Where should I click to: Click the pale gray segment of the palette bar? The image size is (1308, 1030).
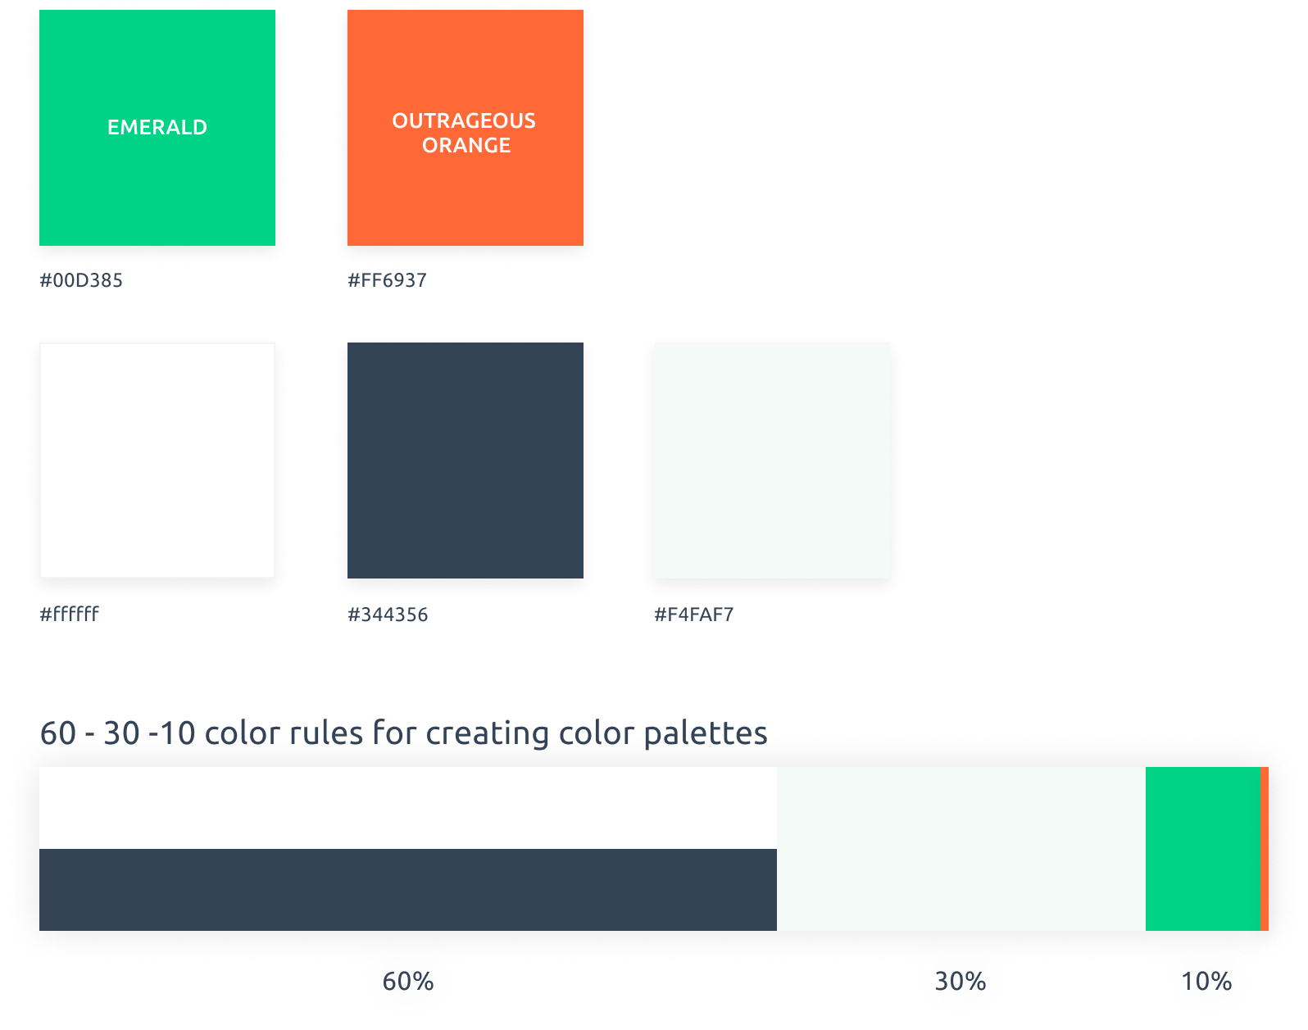[x=961, y=849]
